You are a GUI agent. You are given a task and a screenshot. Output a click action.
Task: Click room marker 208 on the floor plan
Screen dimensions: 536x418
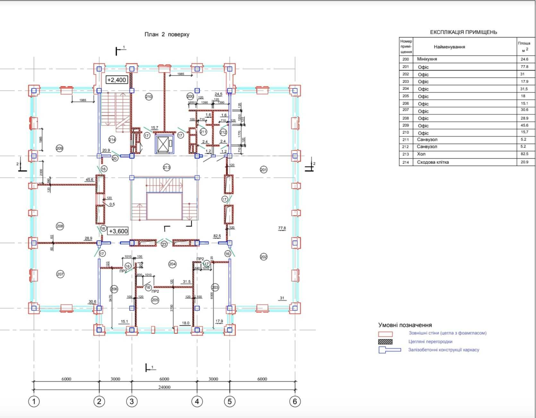pyautogui.click(x=60, y=226)
